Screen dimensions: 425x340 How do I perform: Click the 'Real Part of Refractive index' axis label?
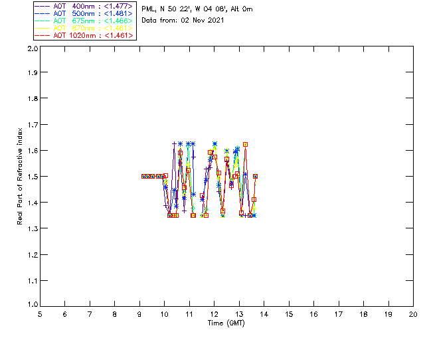19,176
